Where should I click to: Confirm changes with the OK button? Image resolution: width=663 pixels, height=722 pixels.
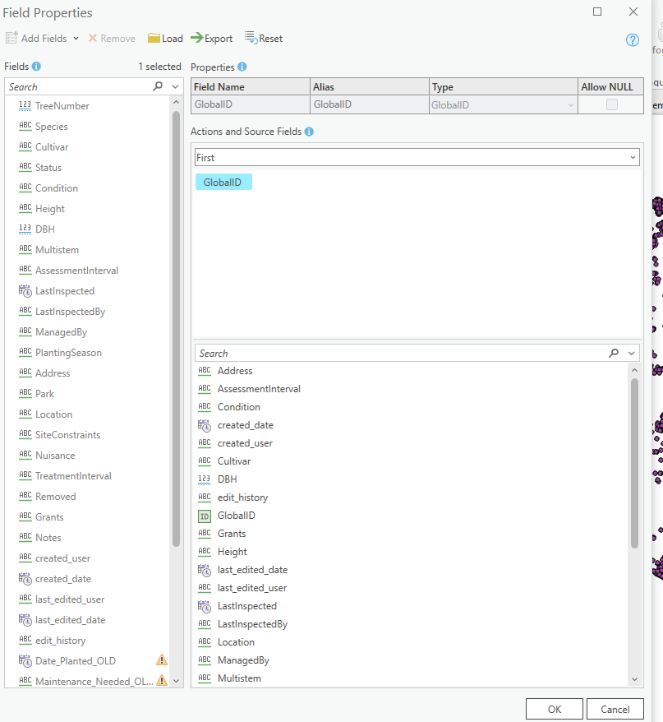click(554, 708)
